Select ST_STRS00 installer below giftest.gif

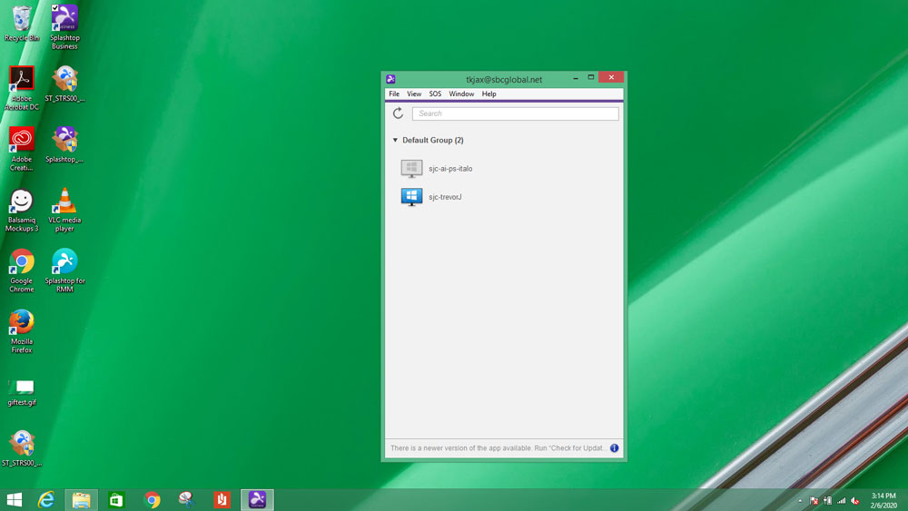(x=22, y=448)
